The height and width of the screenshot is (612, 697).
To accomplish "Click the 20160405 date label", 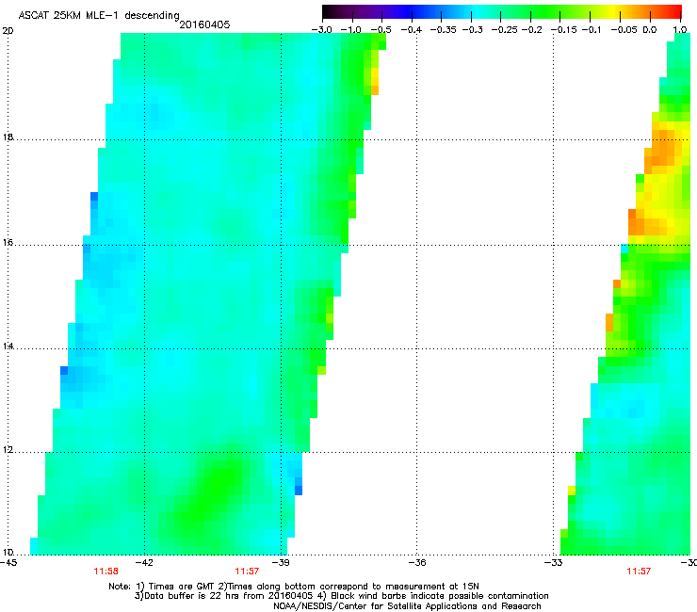I will click(x=204, y=24).
